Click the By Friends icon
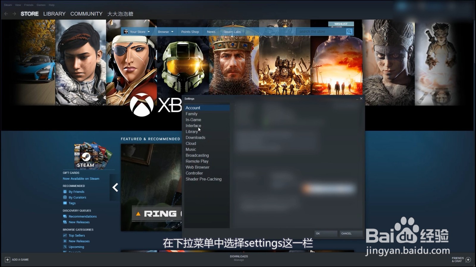Image resolution: width=476 pixels, height=267 pixels. point(65,192)
